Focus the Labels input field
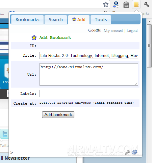The height and width of the screenshot is (163, 152). pos(89,94)
